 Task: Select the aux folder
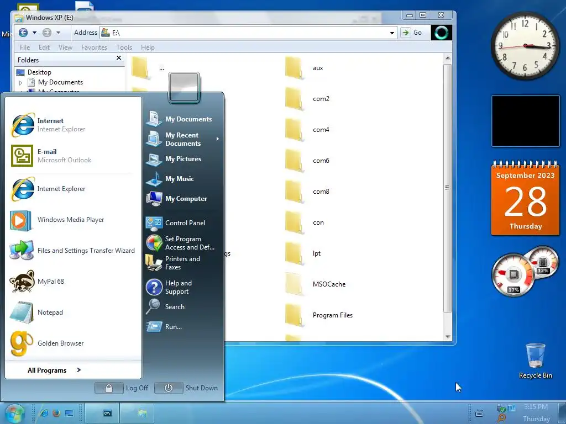pos(306,68)
